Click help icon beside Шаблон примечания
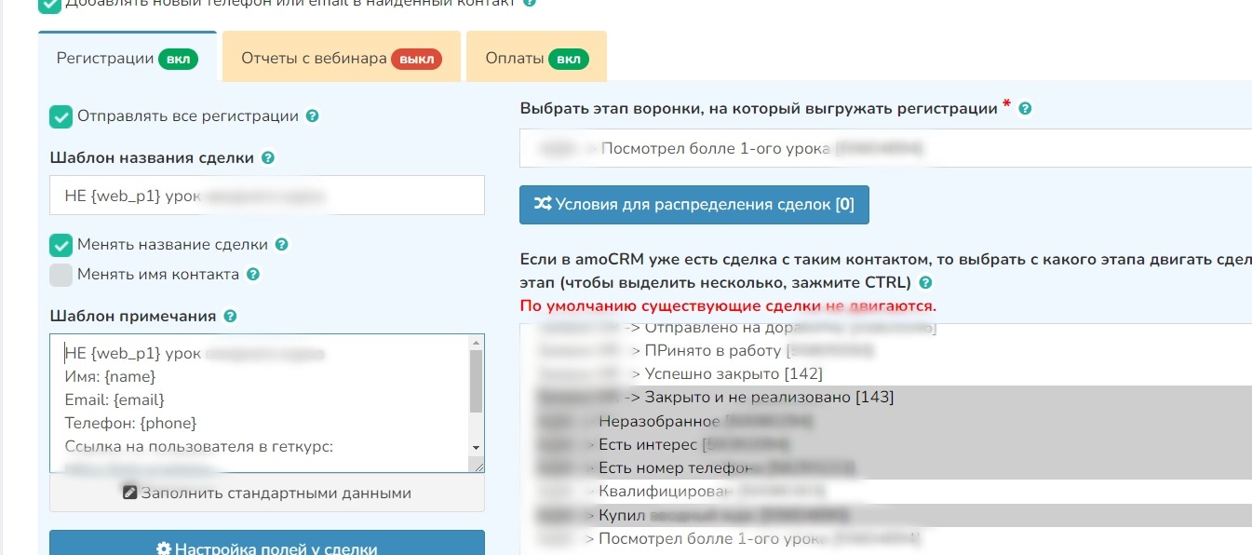The image size is (1252, 555). coord(231,317)
